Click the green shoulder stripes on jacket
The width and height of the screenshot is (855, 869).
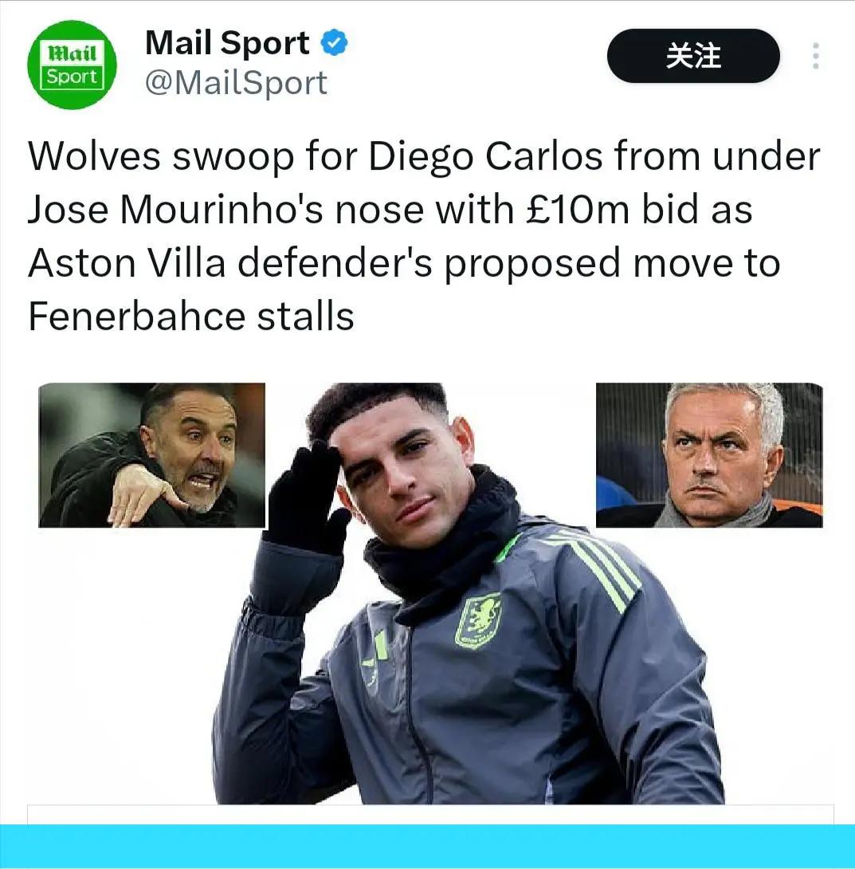tap(593, 571)
